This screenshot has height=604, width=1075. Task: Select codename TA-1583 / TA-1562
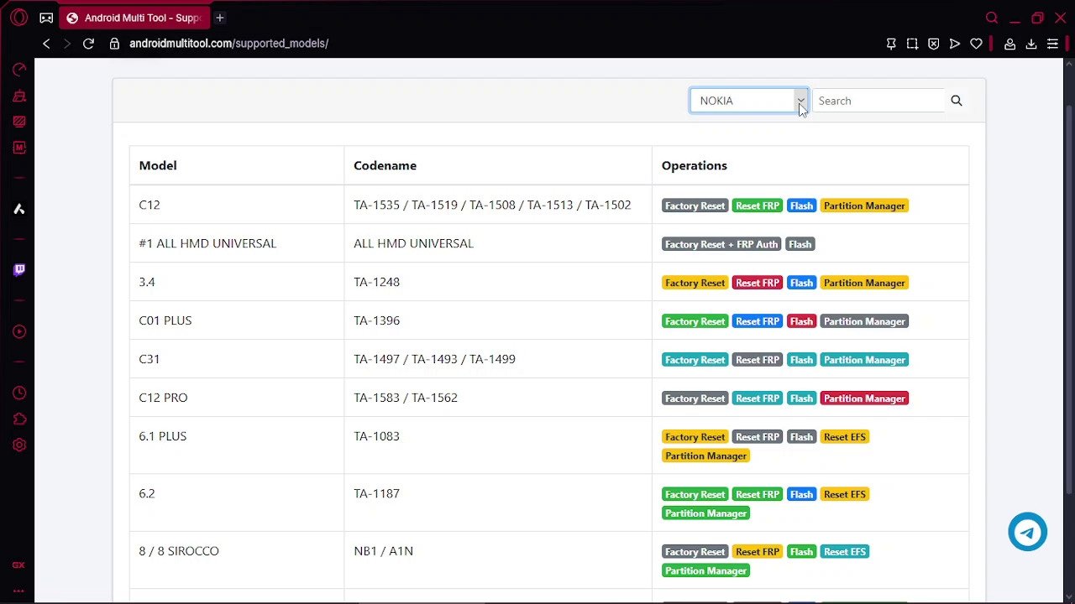(x=406, y=398)
